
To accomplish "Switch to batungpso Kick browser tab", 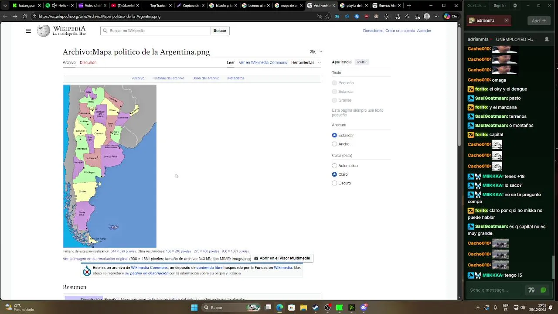I will 26,6.
